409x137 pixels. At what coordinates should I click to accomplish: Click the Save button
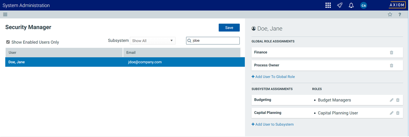[229, 28]
